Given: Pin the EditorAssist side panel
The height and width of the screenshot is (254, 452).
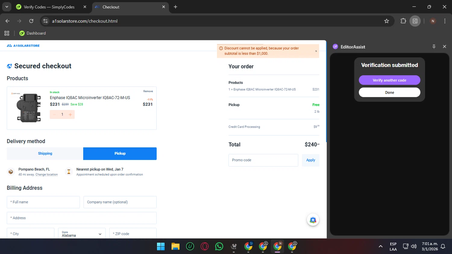Looking at the screenshot, I should 434,47.
